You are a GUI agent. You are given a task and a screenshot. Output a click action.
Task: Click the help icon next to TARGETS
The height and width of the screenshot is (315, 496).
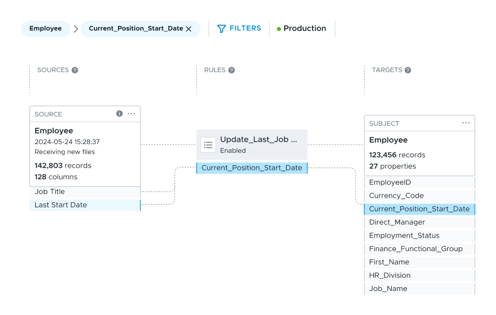(x=408, y=70)
